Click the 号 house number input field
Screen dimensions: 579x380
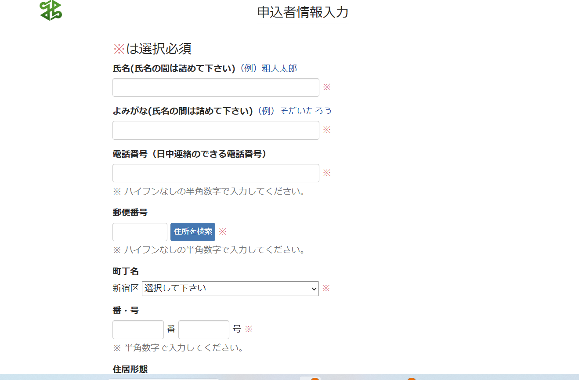tap(203, 329)
